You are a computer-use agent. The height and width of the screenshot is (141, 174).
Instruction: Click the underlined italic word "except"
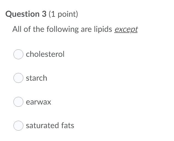(x=126, y=30)
